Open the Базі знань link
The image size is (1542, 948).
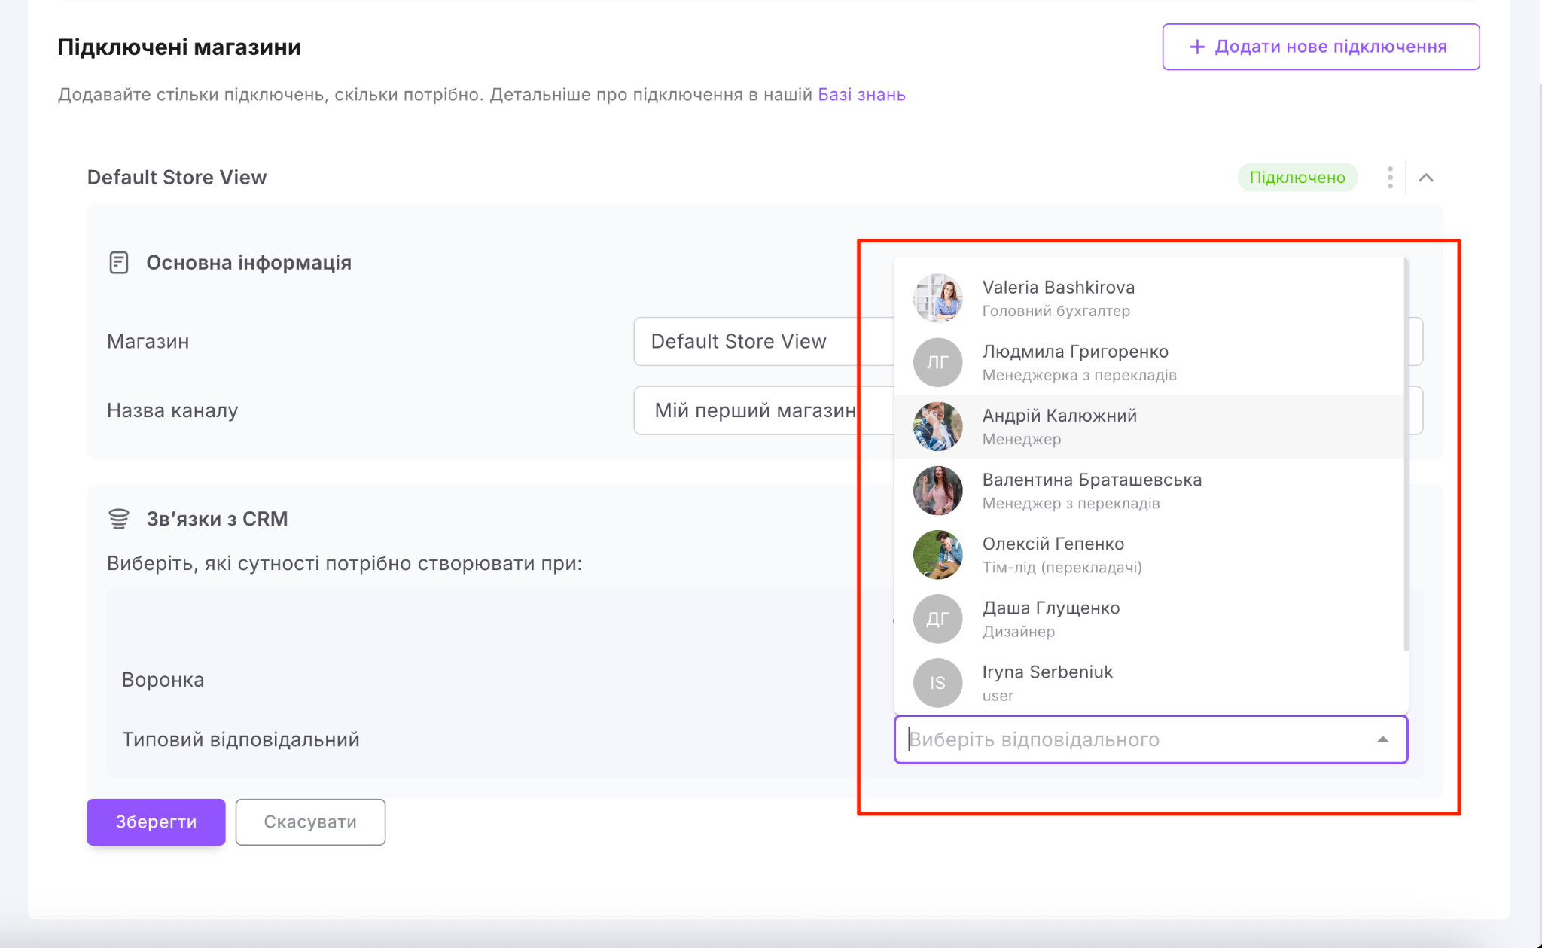(x=861, y=95)
